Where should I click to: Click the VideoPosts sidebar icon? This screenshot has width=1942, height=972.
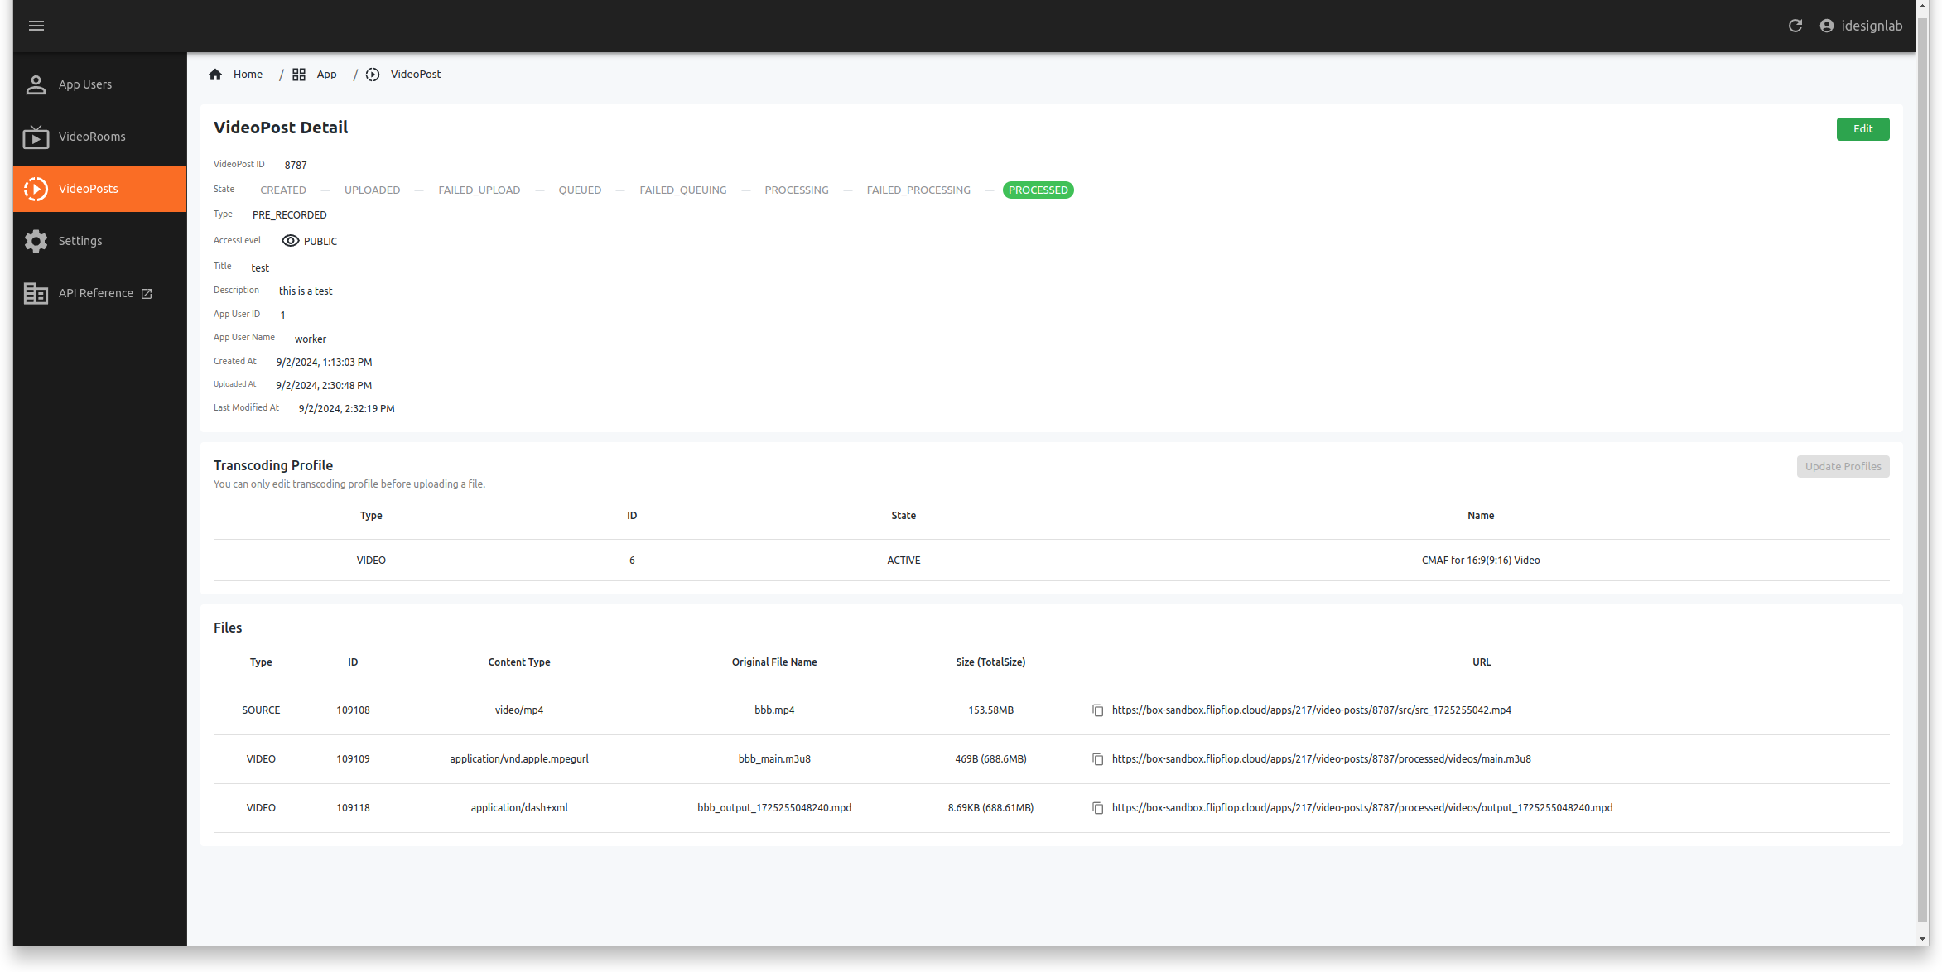(35, 189)
